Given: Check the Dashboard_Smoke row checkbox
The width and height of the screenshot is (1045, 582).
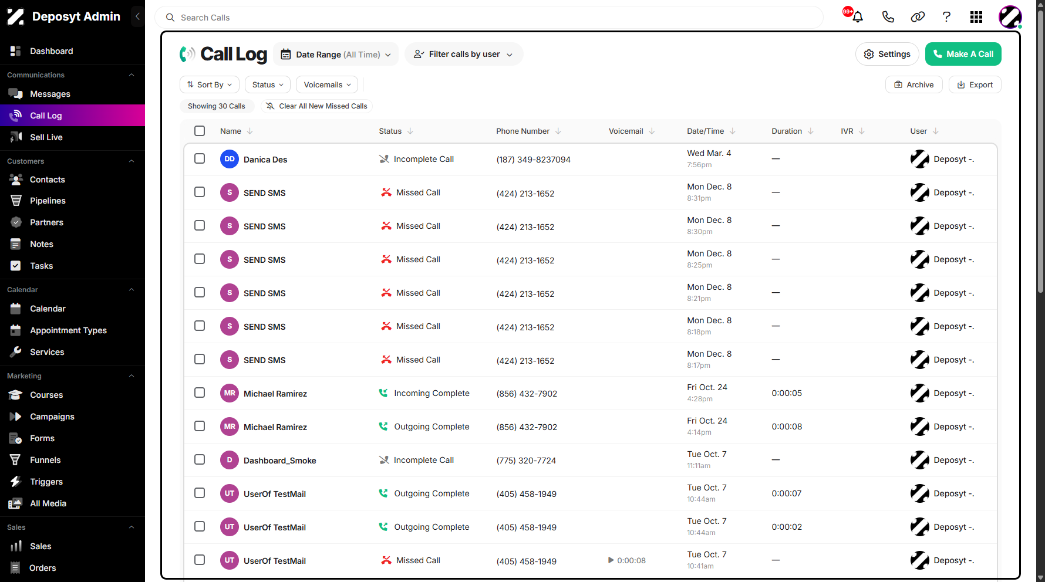Looking at the screenshot, I should (x=200, y=459).
